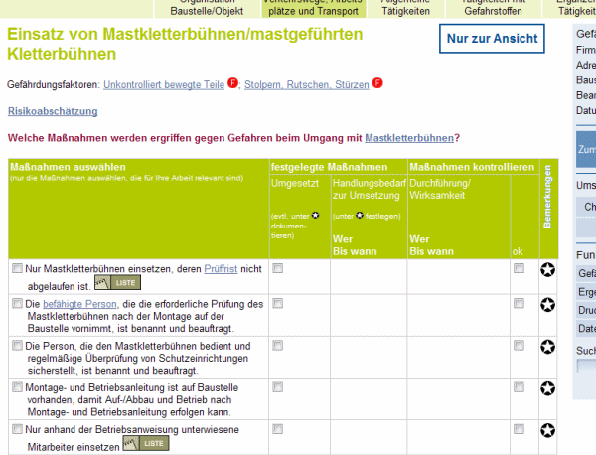Open remarks star icon for befähigte Person row
This screenshot has width=596, height=455.
tap(547, 305)
